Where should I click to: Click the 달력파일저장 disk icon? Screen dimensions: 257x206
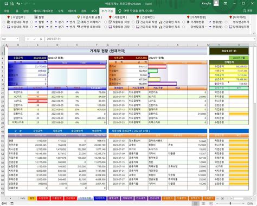coord(230,27)
